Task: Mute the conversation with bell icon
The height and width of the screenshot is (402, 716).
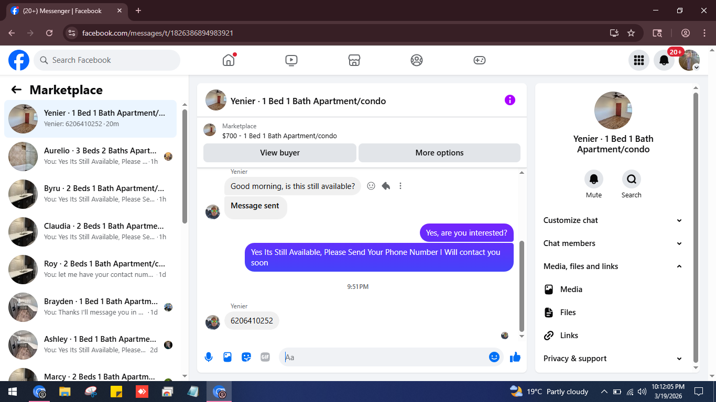Action: pos(594,179)
